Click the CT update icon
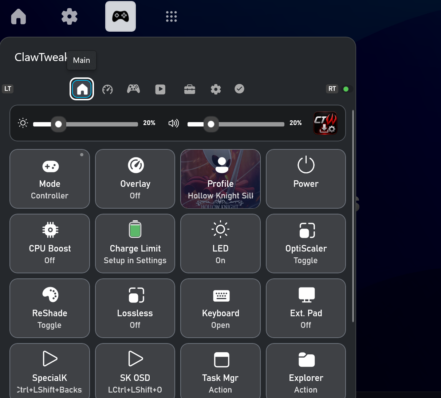This screenshot has height=398, width=441. pyautogui.click(x=326, y=123)
